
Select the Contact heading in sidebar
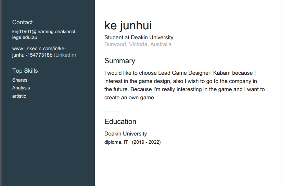tap(23, 23)
